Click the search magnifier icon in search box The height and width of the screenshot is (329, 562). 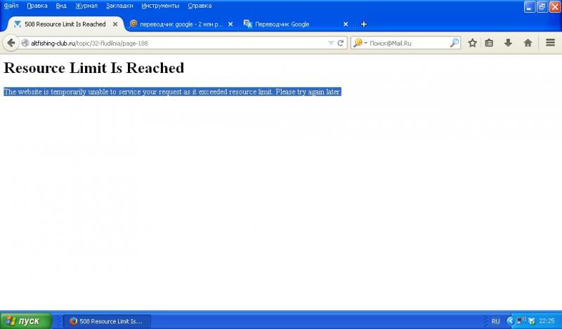click(x=455, y=43)
